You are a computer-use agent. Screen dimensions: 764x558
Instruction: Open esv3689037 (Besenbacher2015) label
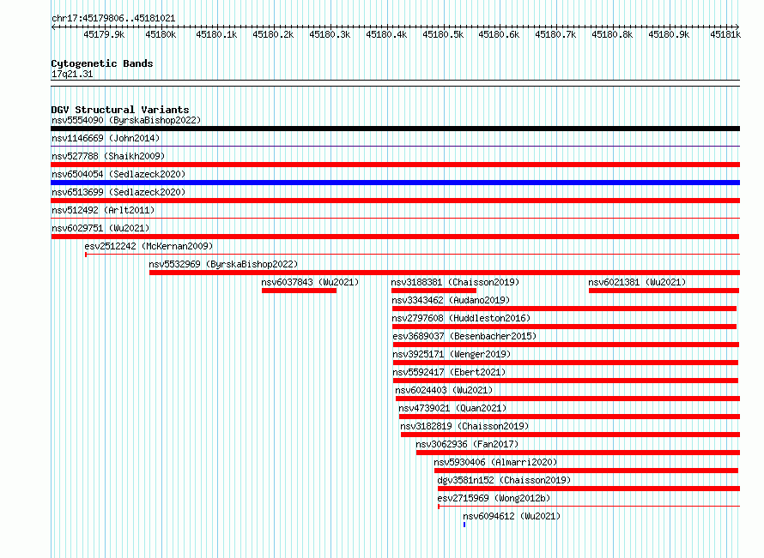point(464,336)
